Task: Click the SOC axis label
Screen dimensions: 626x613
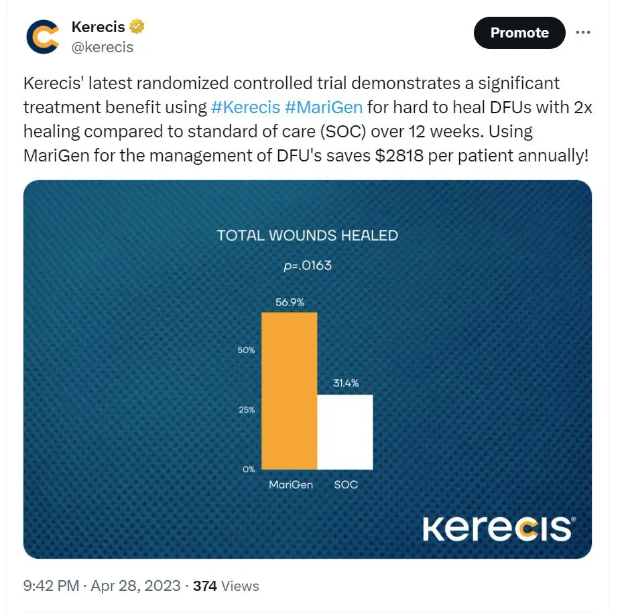Action: tap(346, 484)
